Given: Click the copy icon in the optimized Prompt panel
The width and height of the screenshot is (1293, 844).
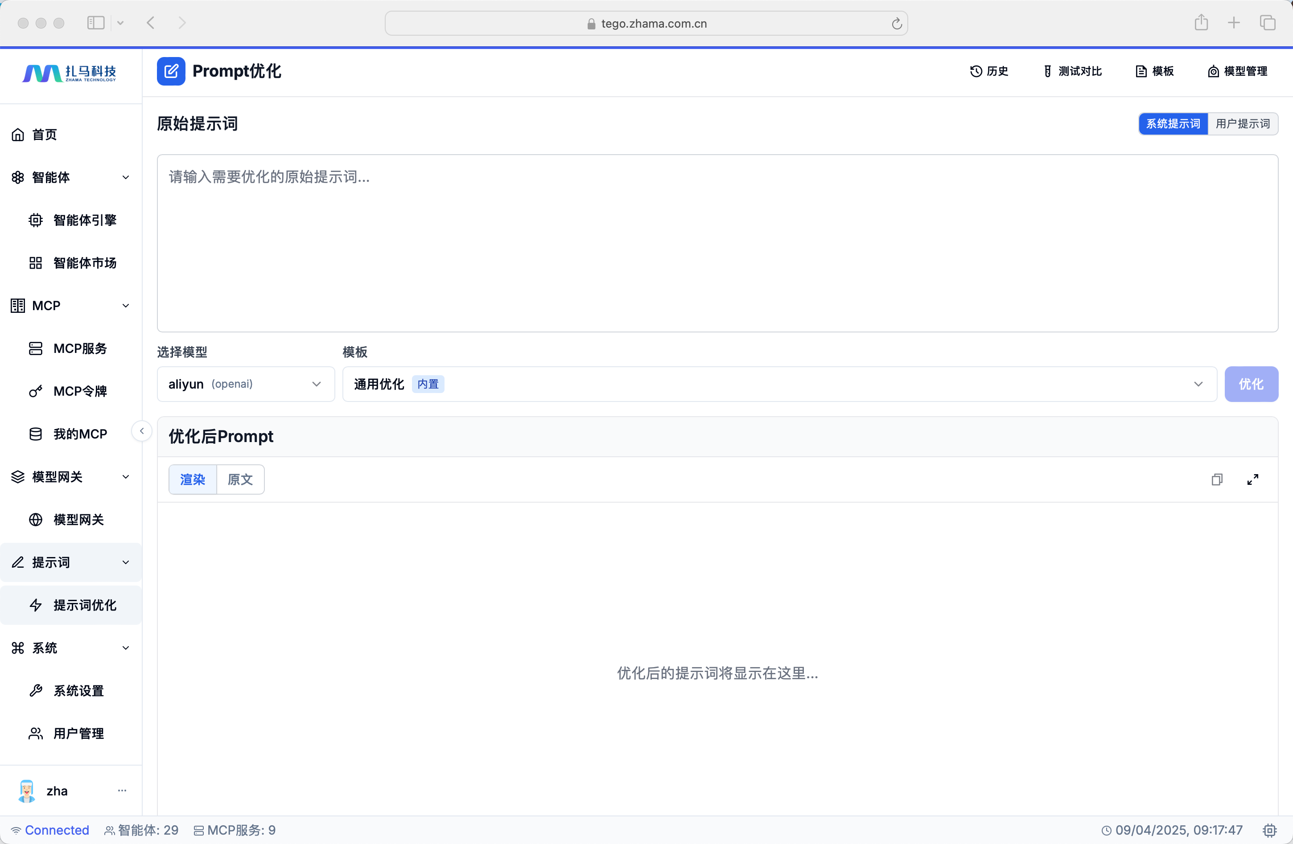Looking at the screenshot, I should (x=1216, y=479).
